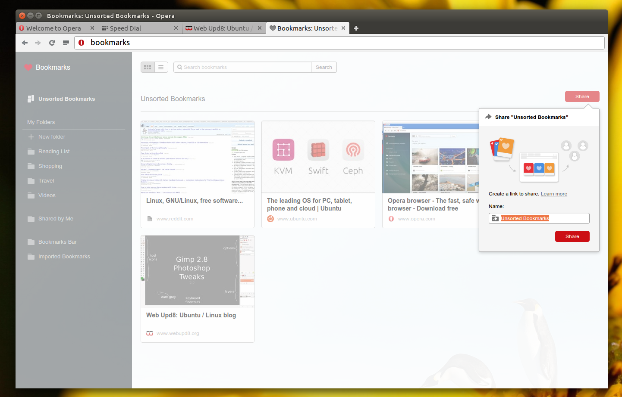622x397 pixels.
Task: Click the browser back arrow
Action: tap(25, 43)
